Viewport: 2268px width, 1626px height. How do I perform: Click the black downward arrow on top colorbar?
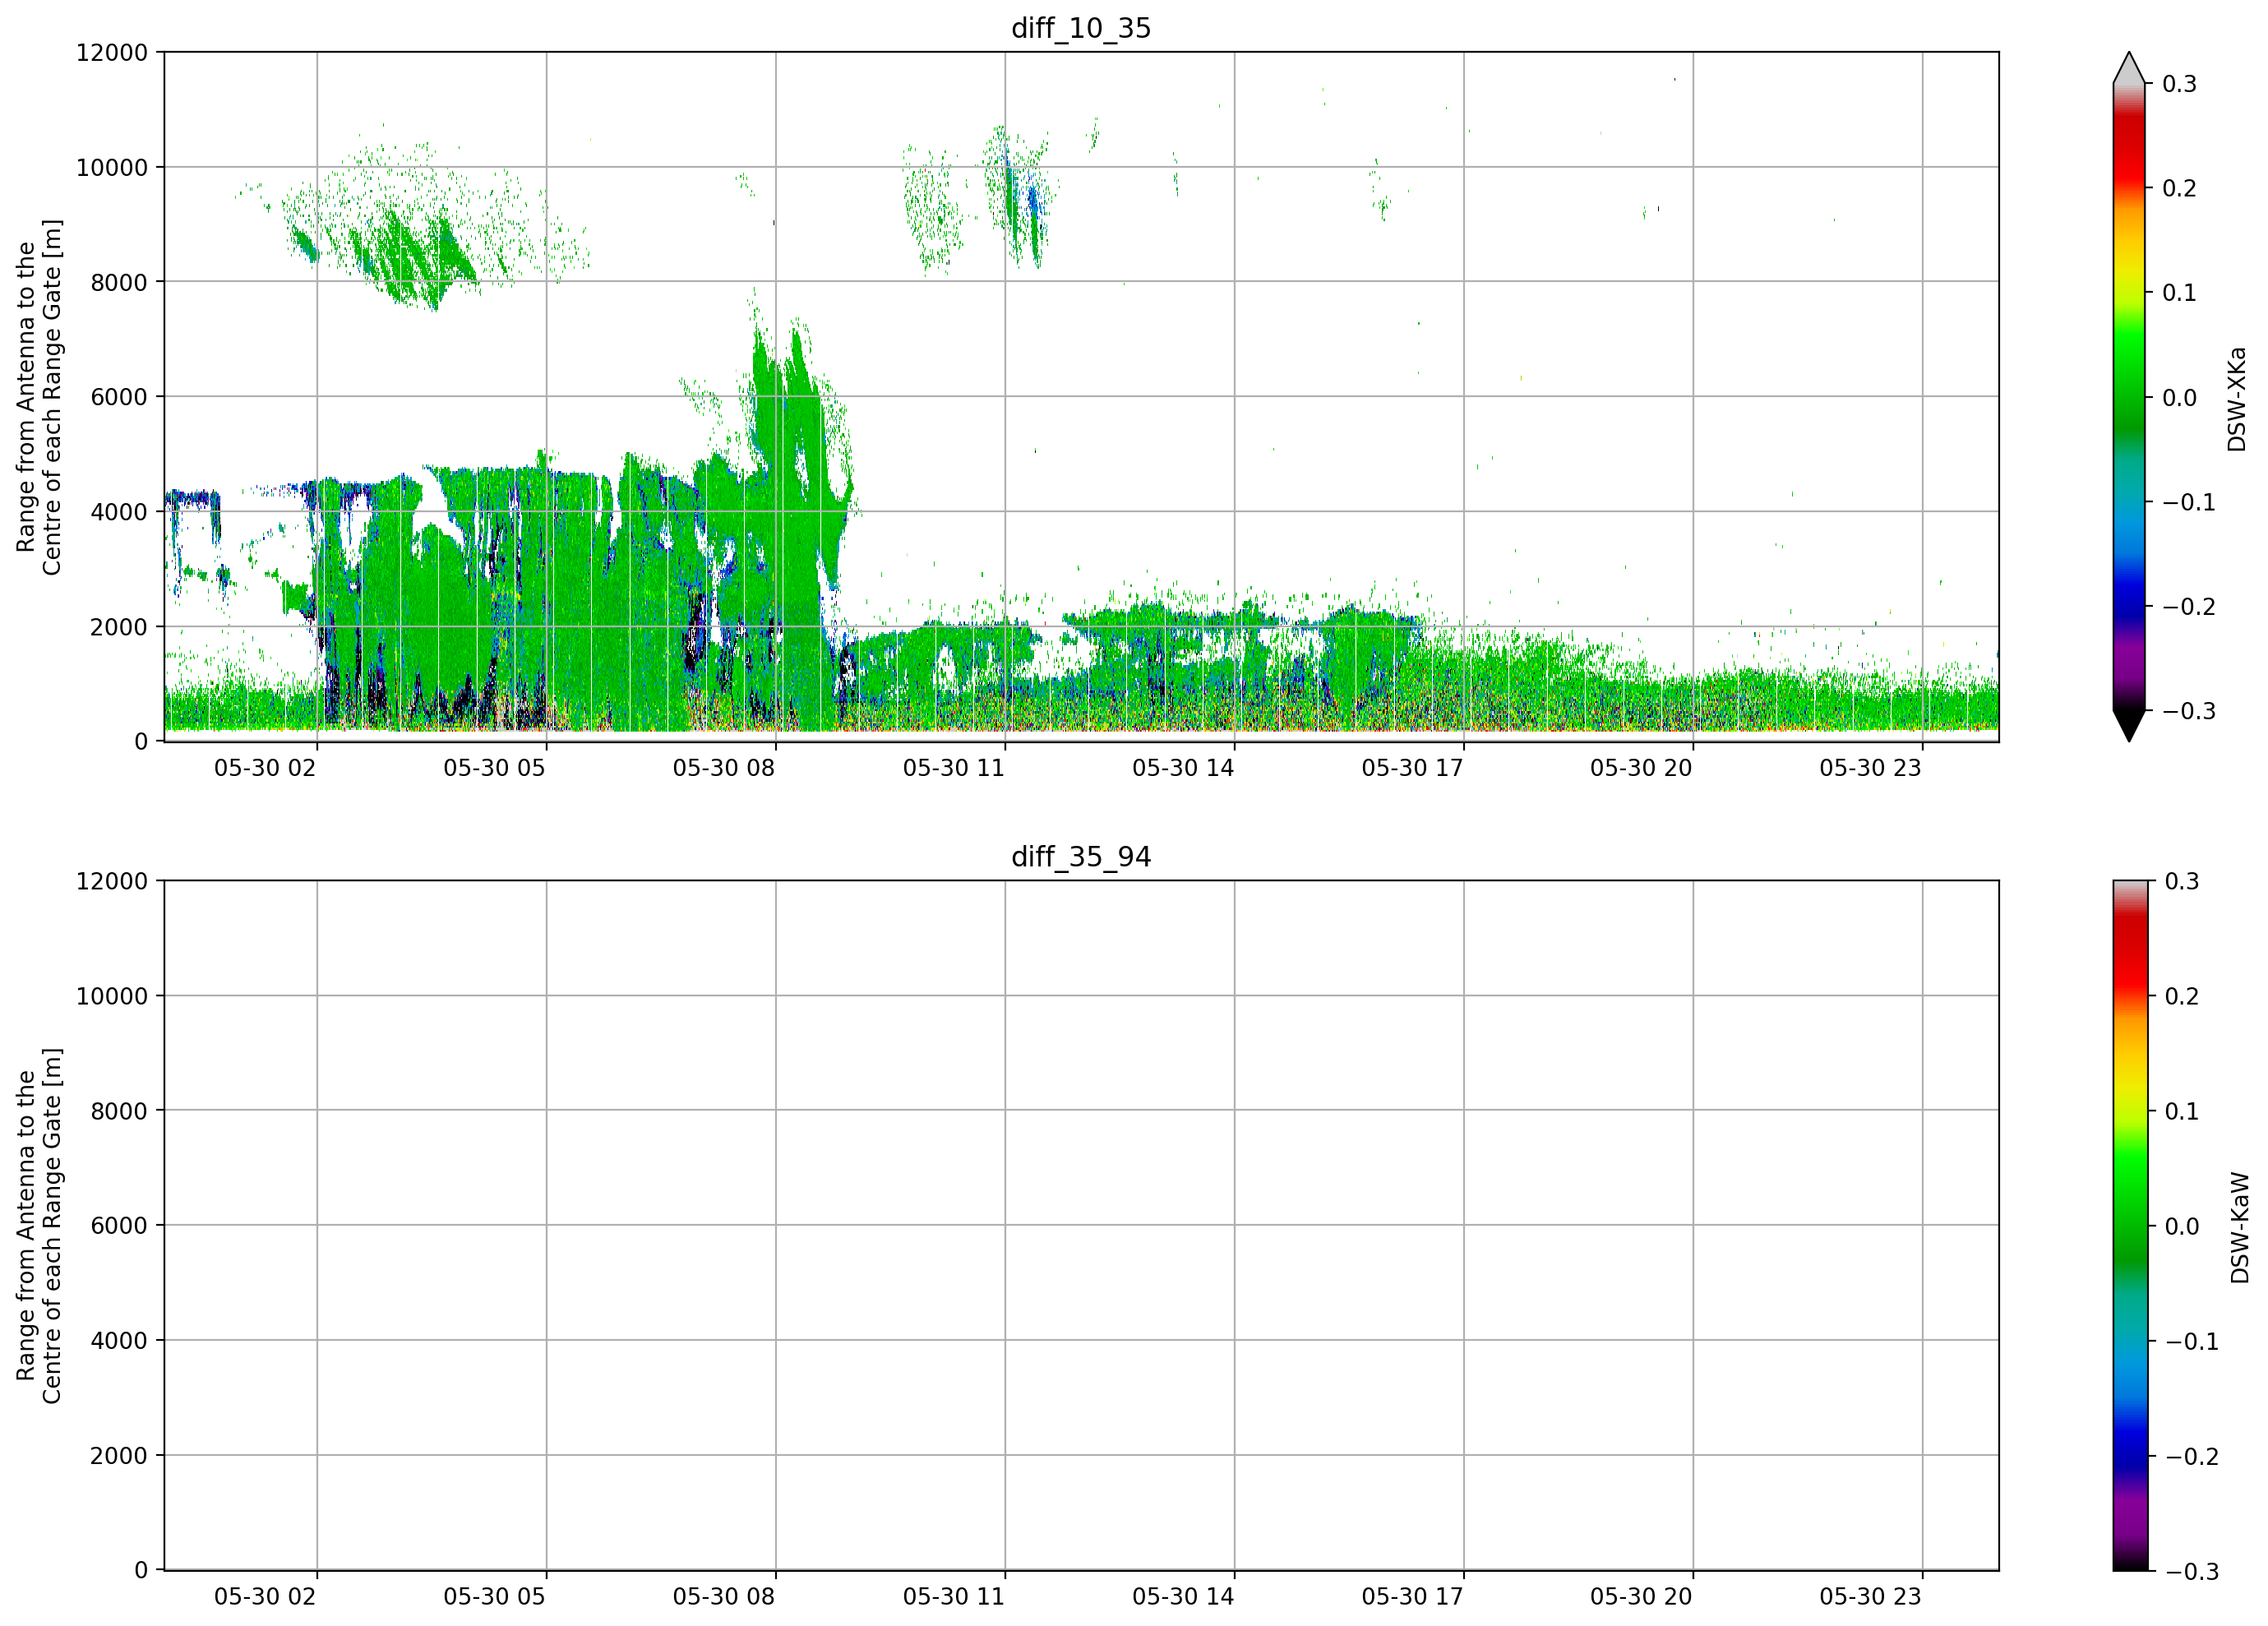(x=2129, y=726)
